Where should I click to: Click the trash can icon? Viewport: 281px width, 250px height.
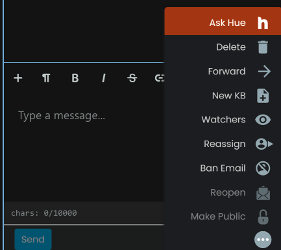[x=263, y=47]
